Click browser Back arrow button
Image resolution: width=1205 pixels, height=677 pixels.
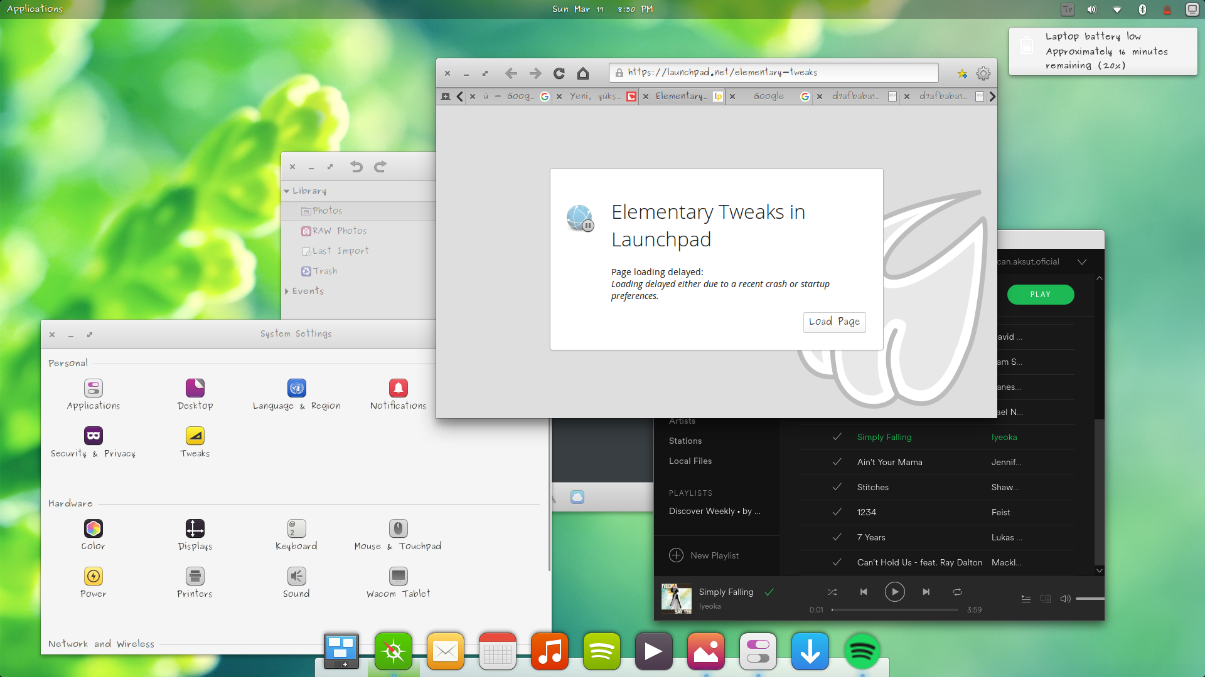511,73
